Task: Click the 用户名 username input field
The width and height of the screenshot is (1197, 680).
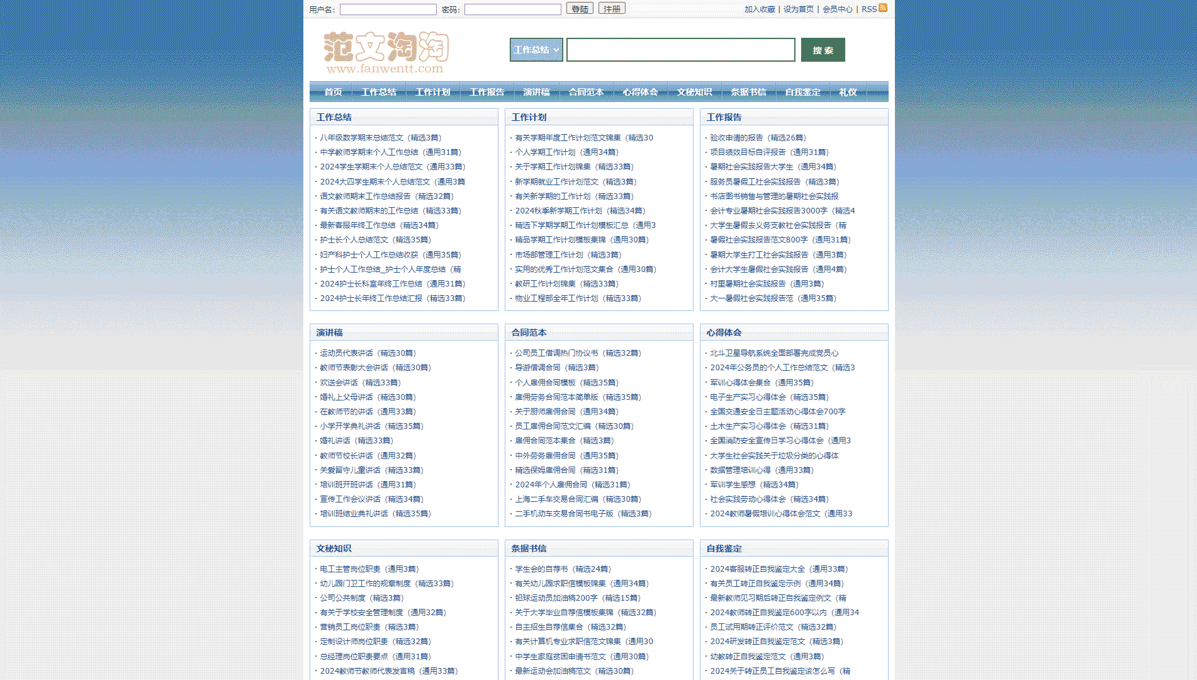Action: point(388,9)
